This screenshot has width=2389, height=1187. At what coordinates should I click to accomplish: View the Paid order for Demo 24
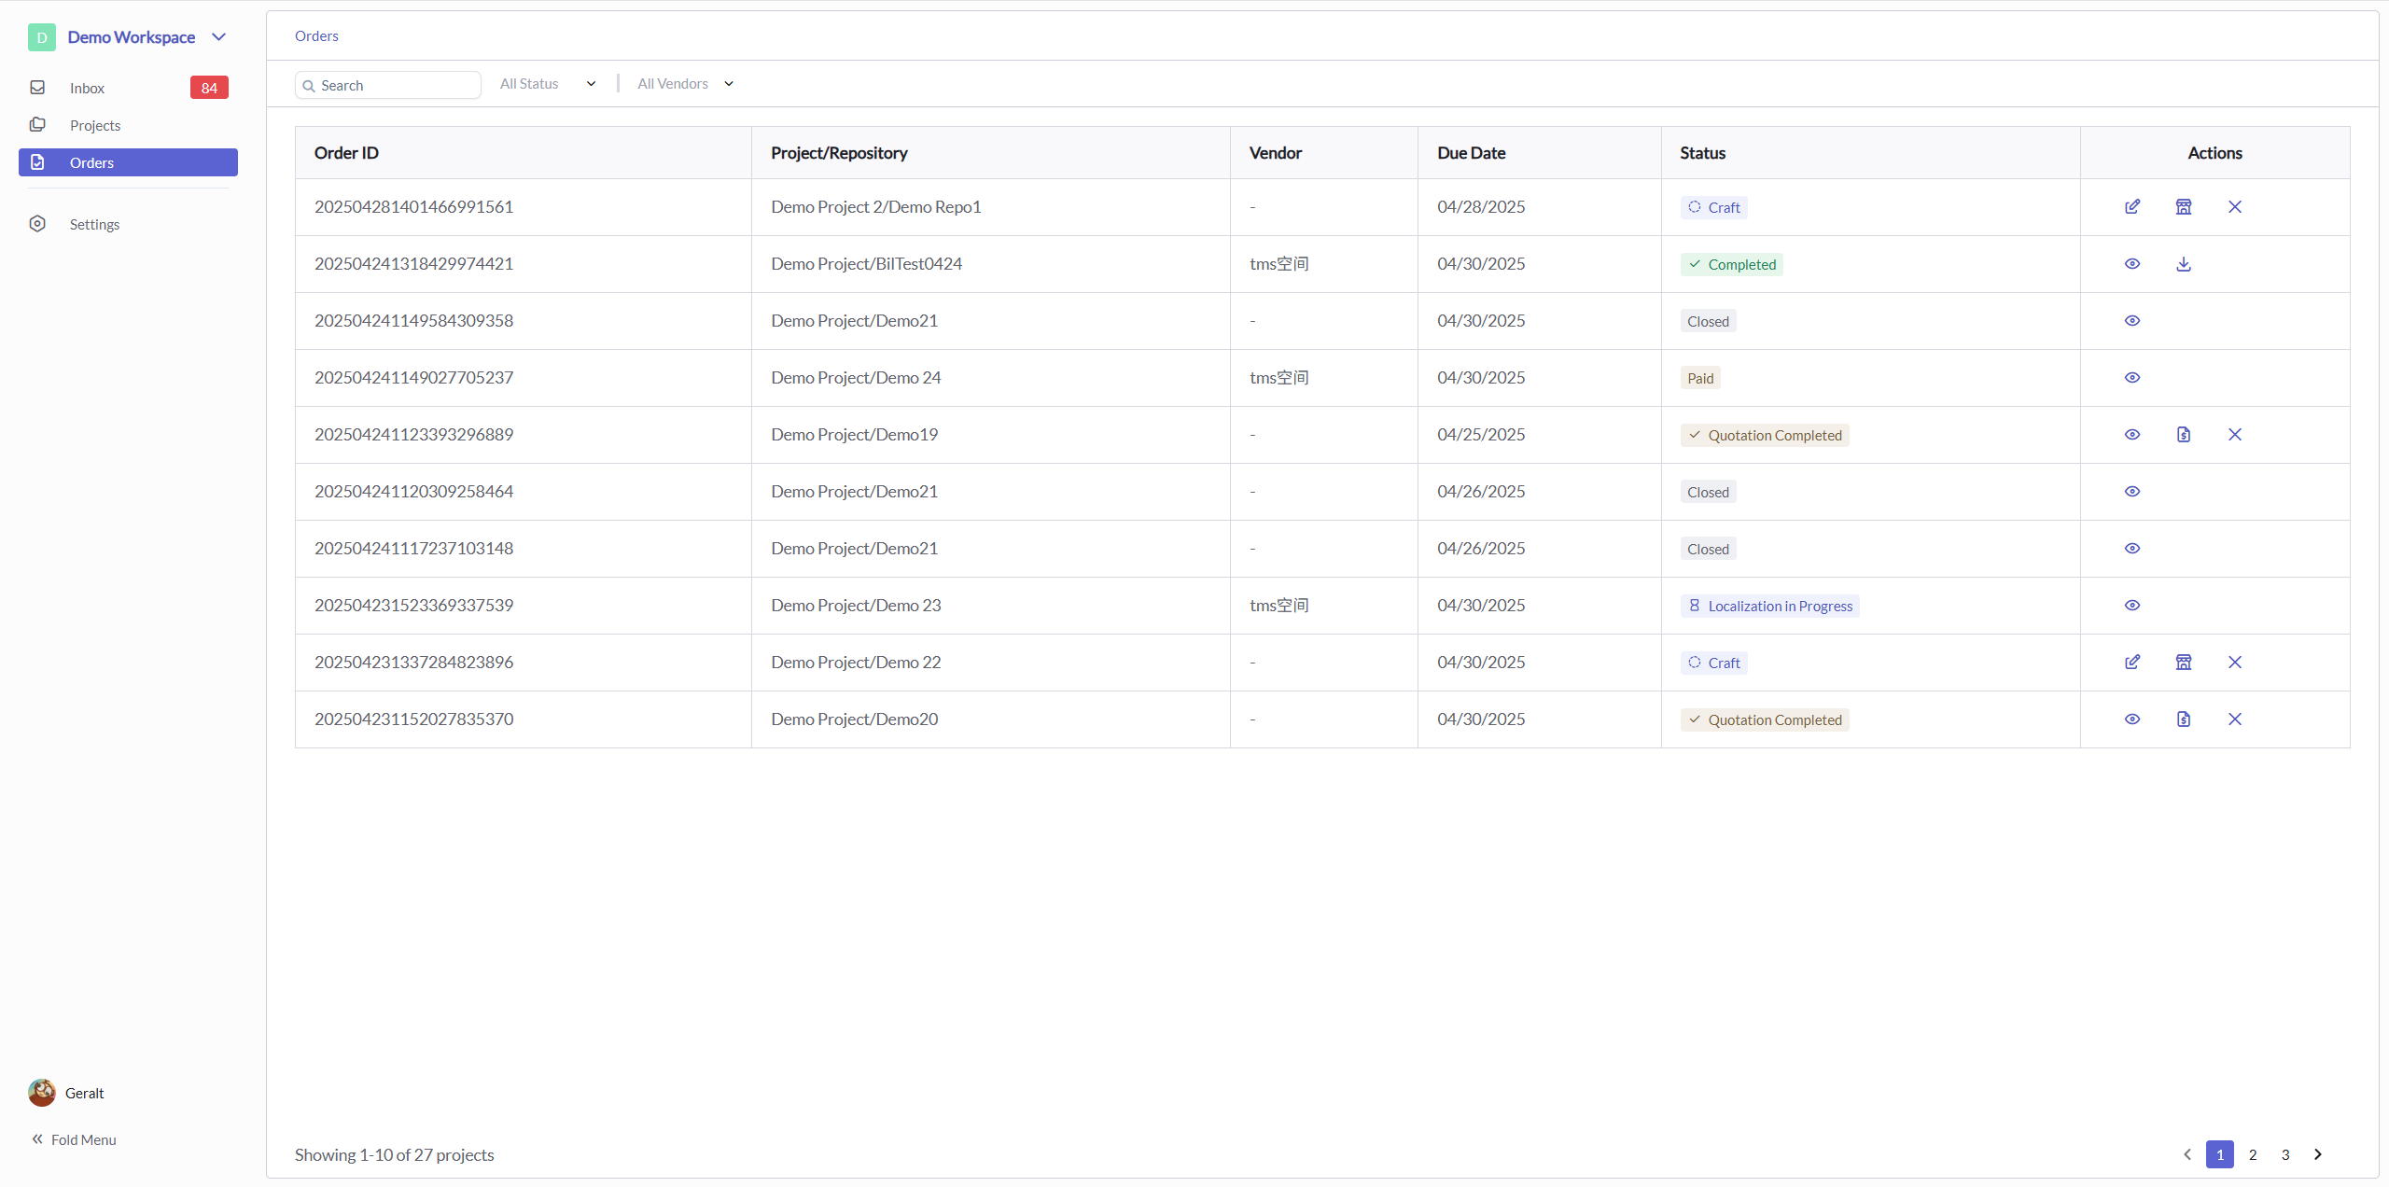pos(2132,377)
